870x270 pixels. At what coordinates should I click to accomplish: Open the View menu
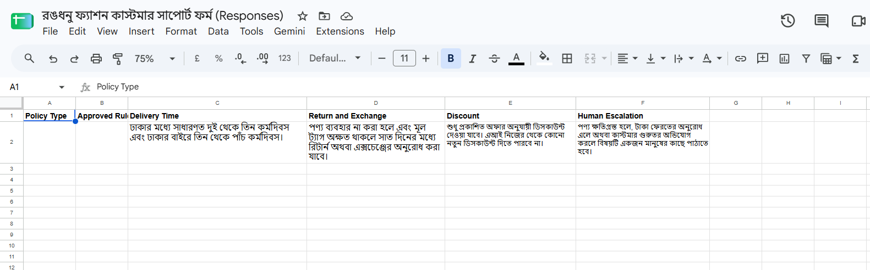click(x=107, y=31)
